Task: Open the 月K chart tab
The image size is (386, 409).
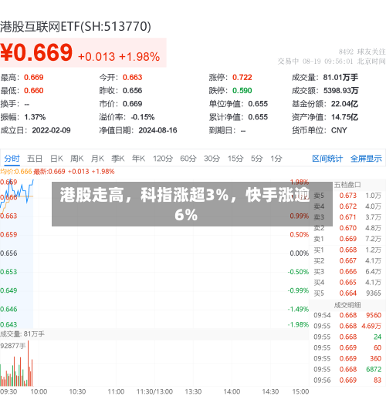Action: click(x=97, y=159)
